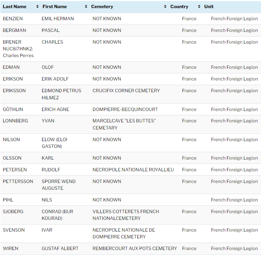Select France country in PETERSEN row

189,170
